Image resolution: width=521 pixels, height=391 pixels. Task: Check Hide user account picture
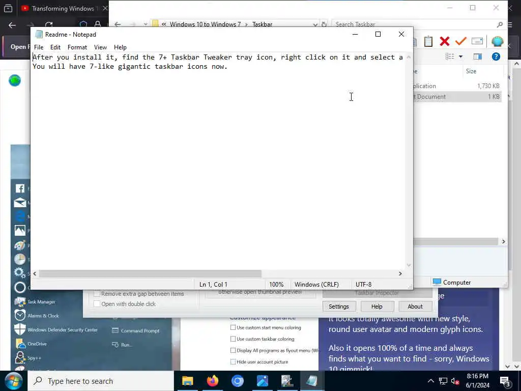(x=233, y=361)
